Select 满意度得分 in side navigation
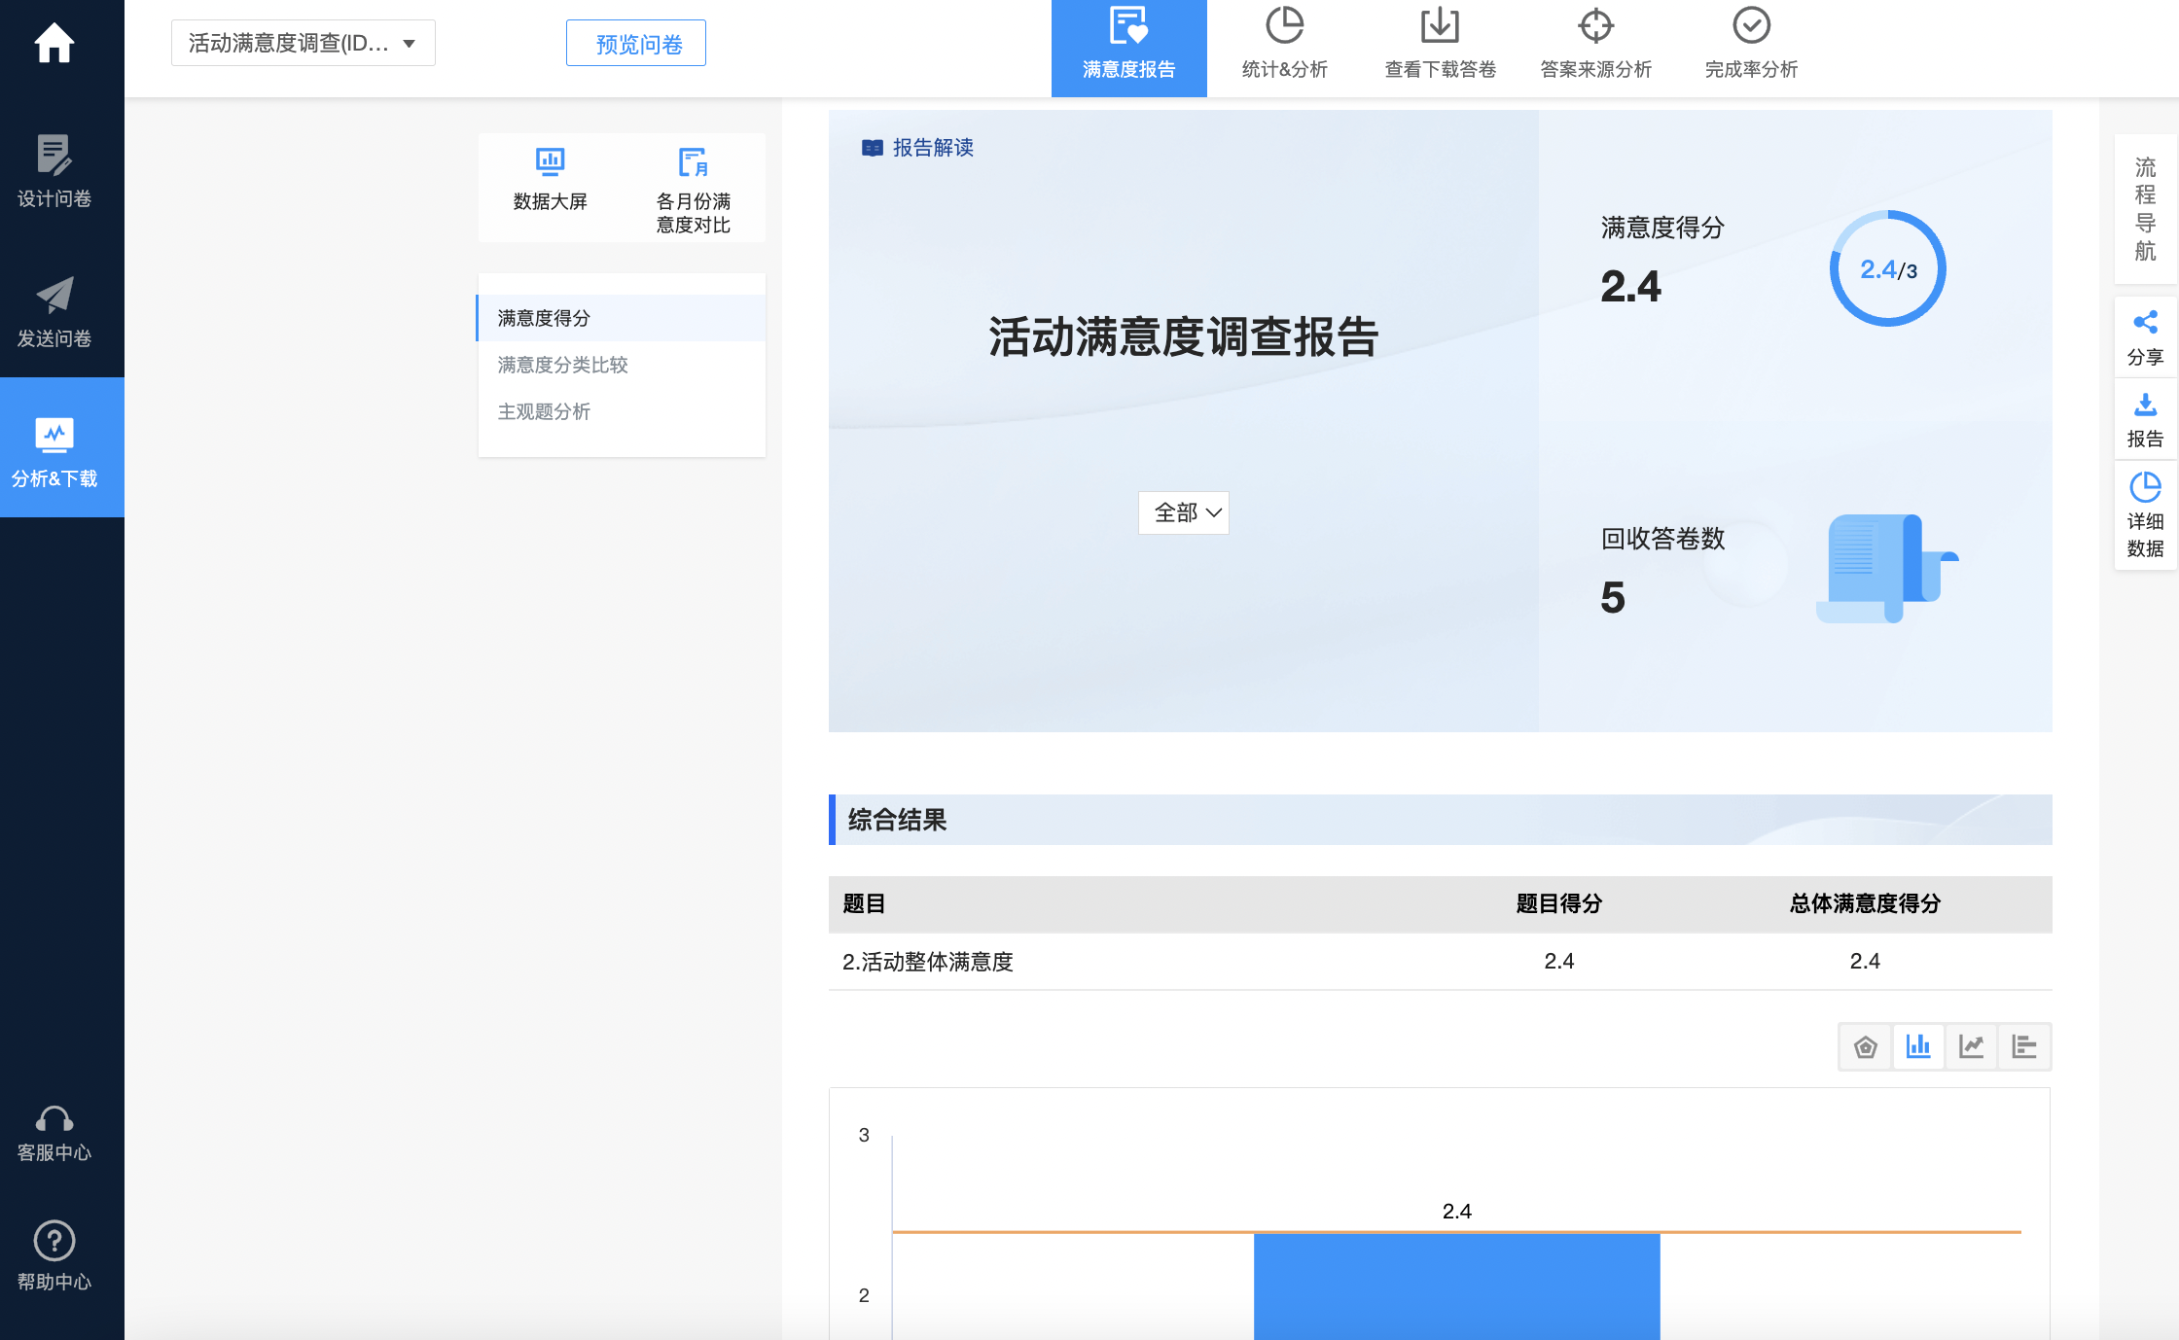Image resolution: width=2179 pixels, height=1340 pixels. [621, 318]
